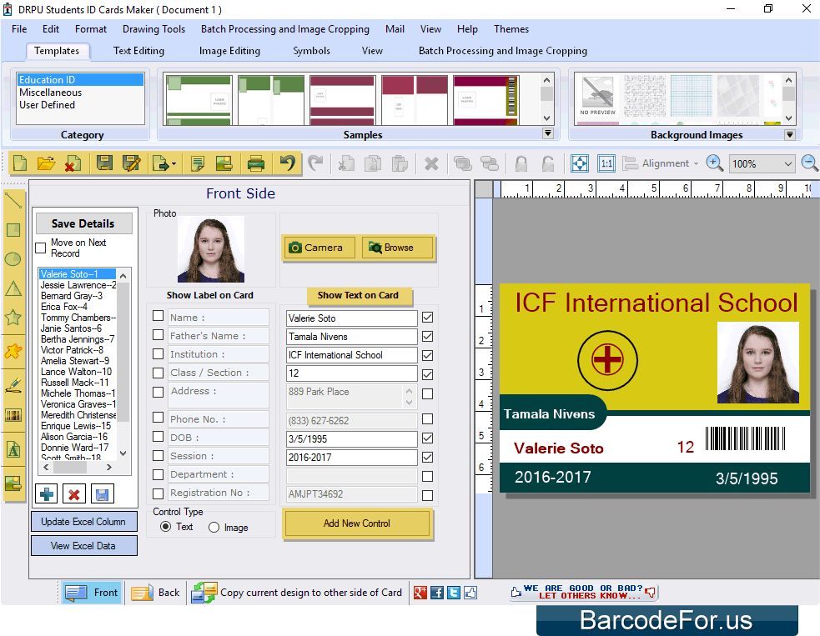Click the Delete record red X icon

[x=73, y=493]
